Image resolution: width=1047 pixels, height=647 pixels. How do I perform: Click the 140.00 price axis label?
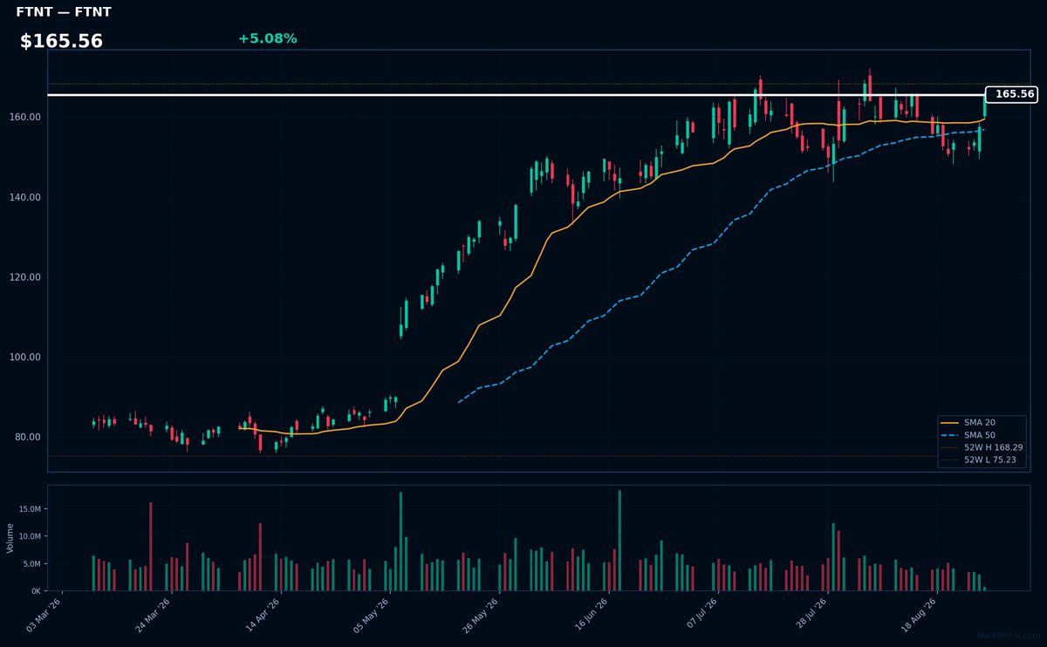tap(25, 197)
